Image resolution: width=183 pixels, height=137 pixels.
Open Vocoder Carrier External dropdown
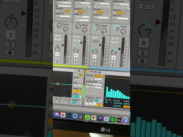pos(95,79)
